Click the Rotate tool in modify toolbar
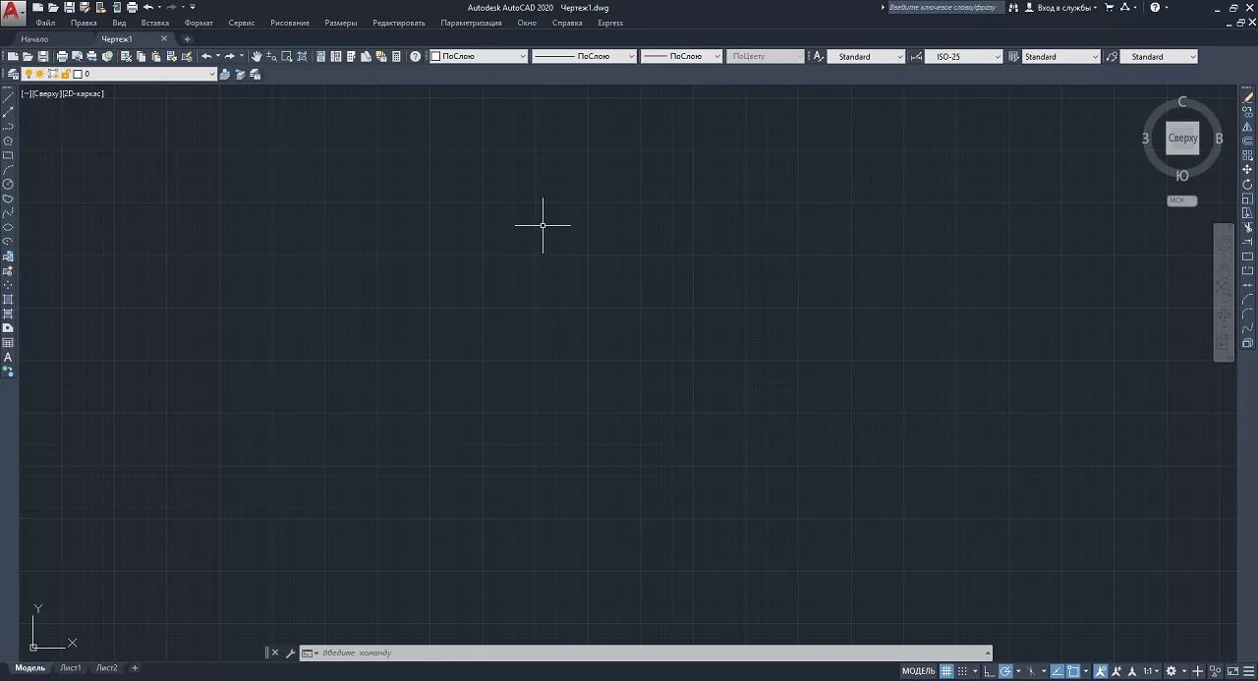The width and height of the screenshot is (1258, 681). point(1247,184)
